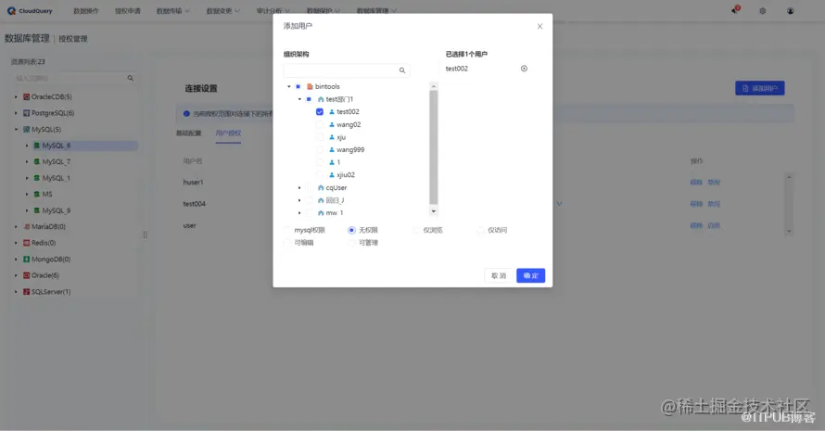825x431 pixels.
Task: Click the user icon beside xjiu02
Action: 332,174
